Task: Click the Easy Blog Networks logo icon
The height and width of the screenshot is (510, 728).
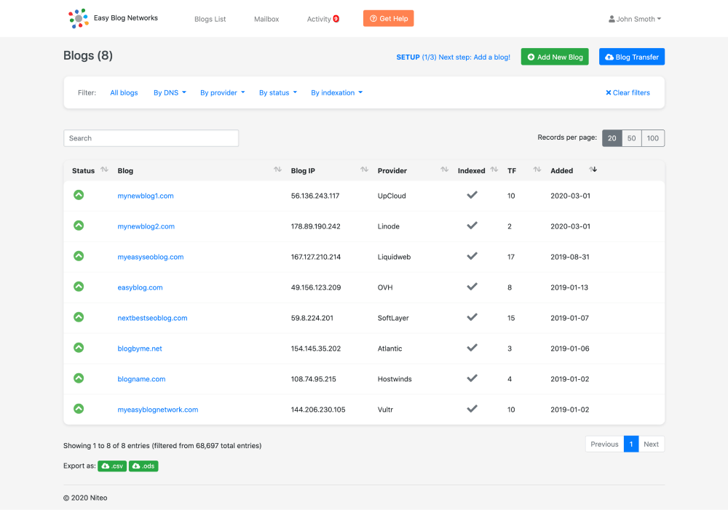Action: (x=79, y=19)
